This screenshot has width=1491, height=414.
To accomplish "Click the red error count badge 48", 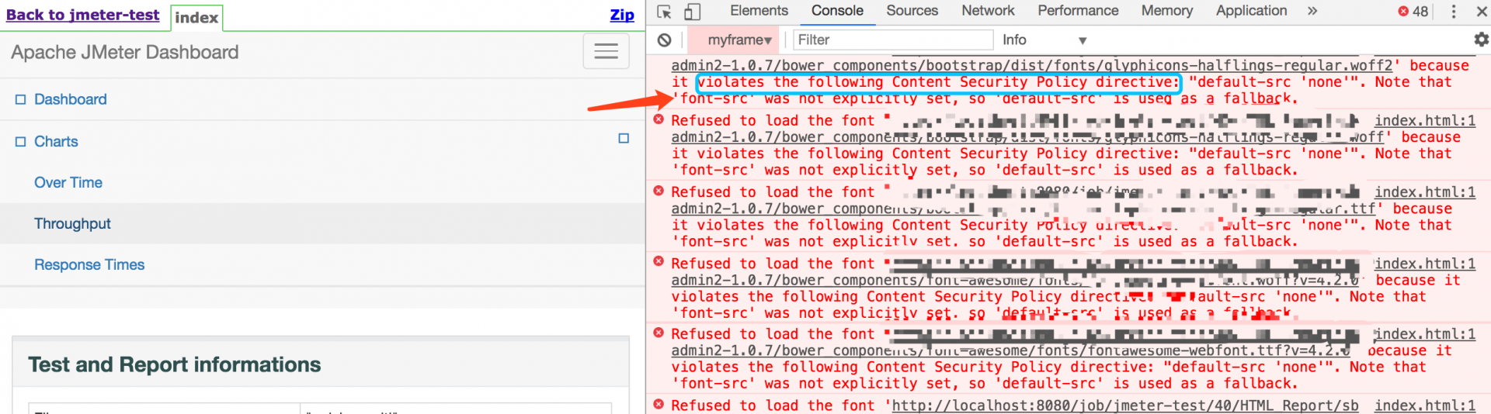I will pyautogui.click(x=1413, y=12).
